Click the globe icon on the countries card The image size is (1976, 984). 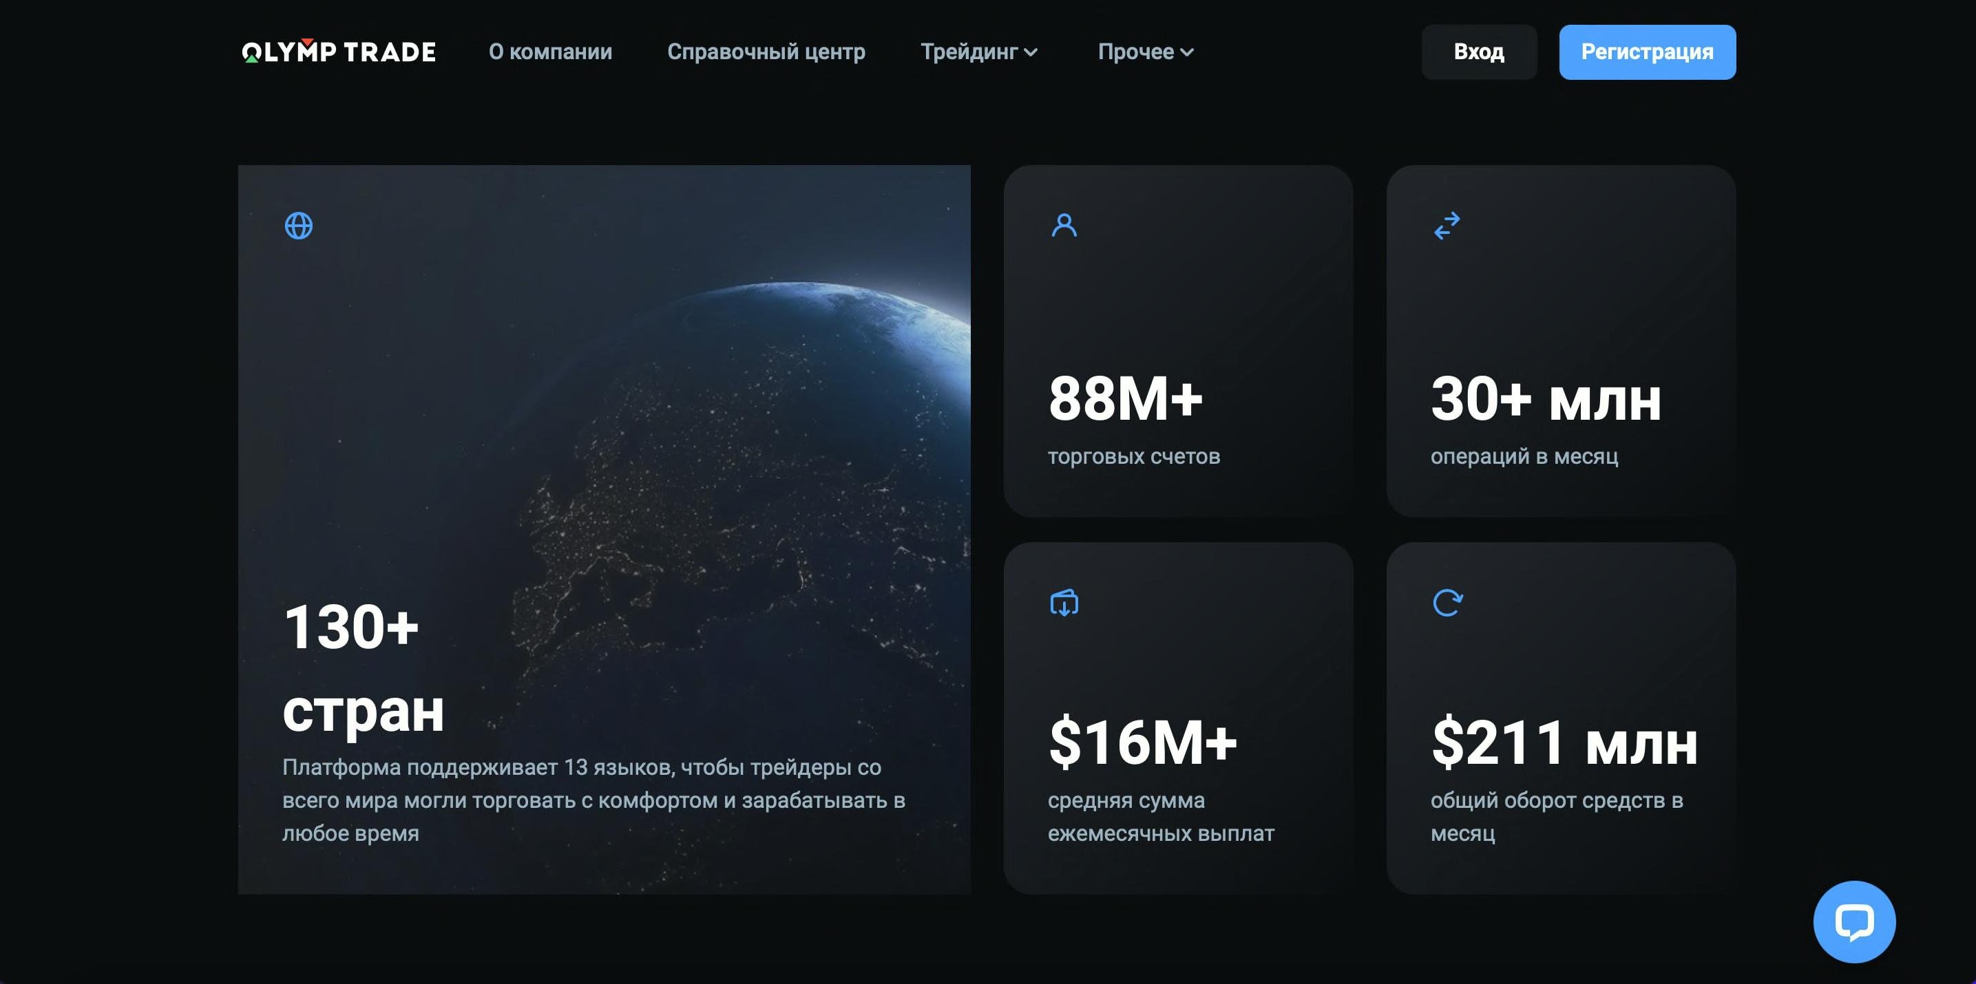point(298,225)
